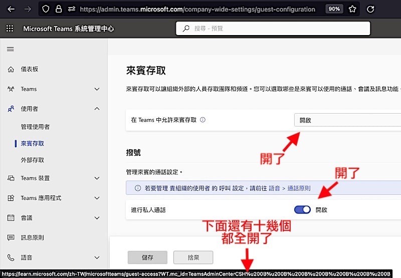Click the 儲存 save button
Viewport: 401px width, 278px height.
tap(147, 257)
